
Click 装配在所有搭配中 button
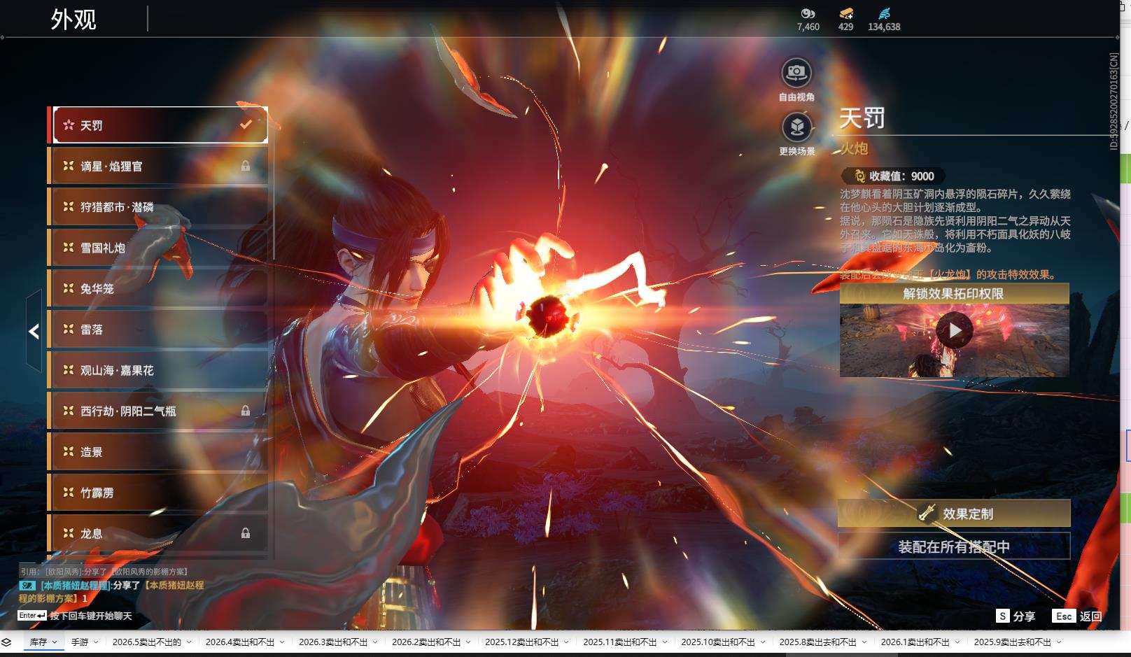954,546
